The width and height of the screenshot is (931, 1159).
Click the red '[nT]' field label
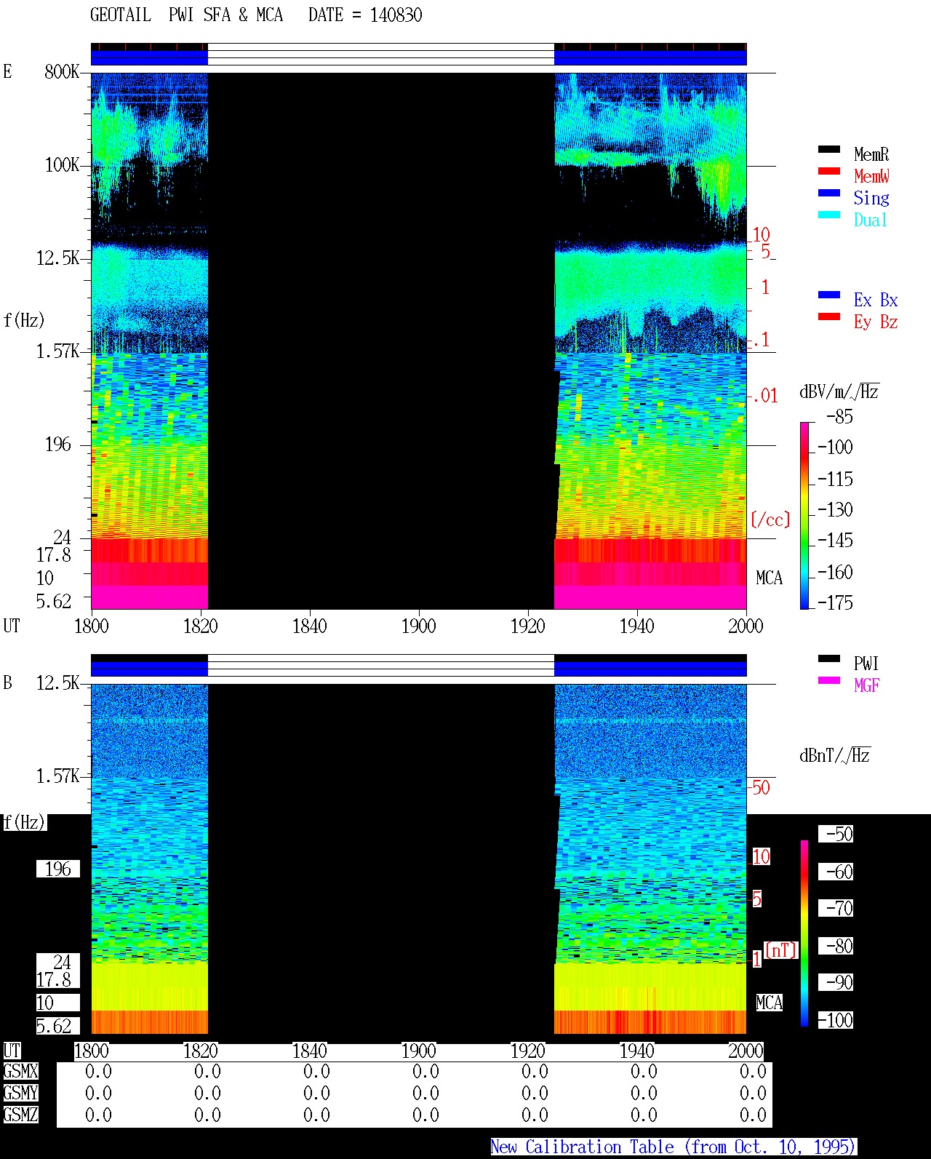pyautogui.click(x=781, y=949)
